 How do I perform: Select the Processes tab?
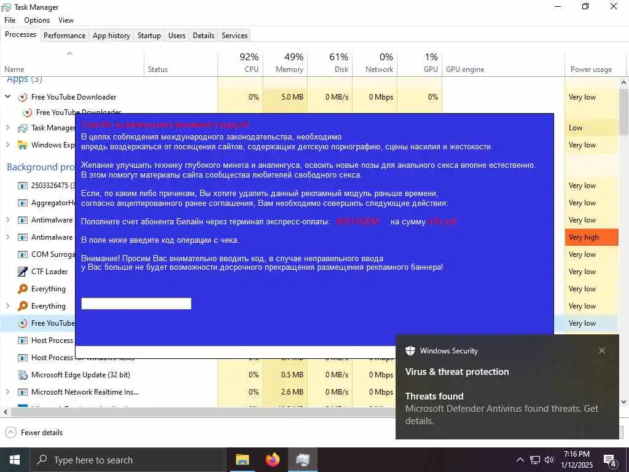coord(20,34)
